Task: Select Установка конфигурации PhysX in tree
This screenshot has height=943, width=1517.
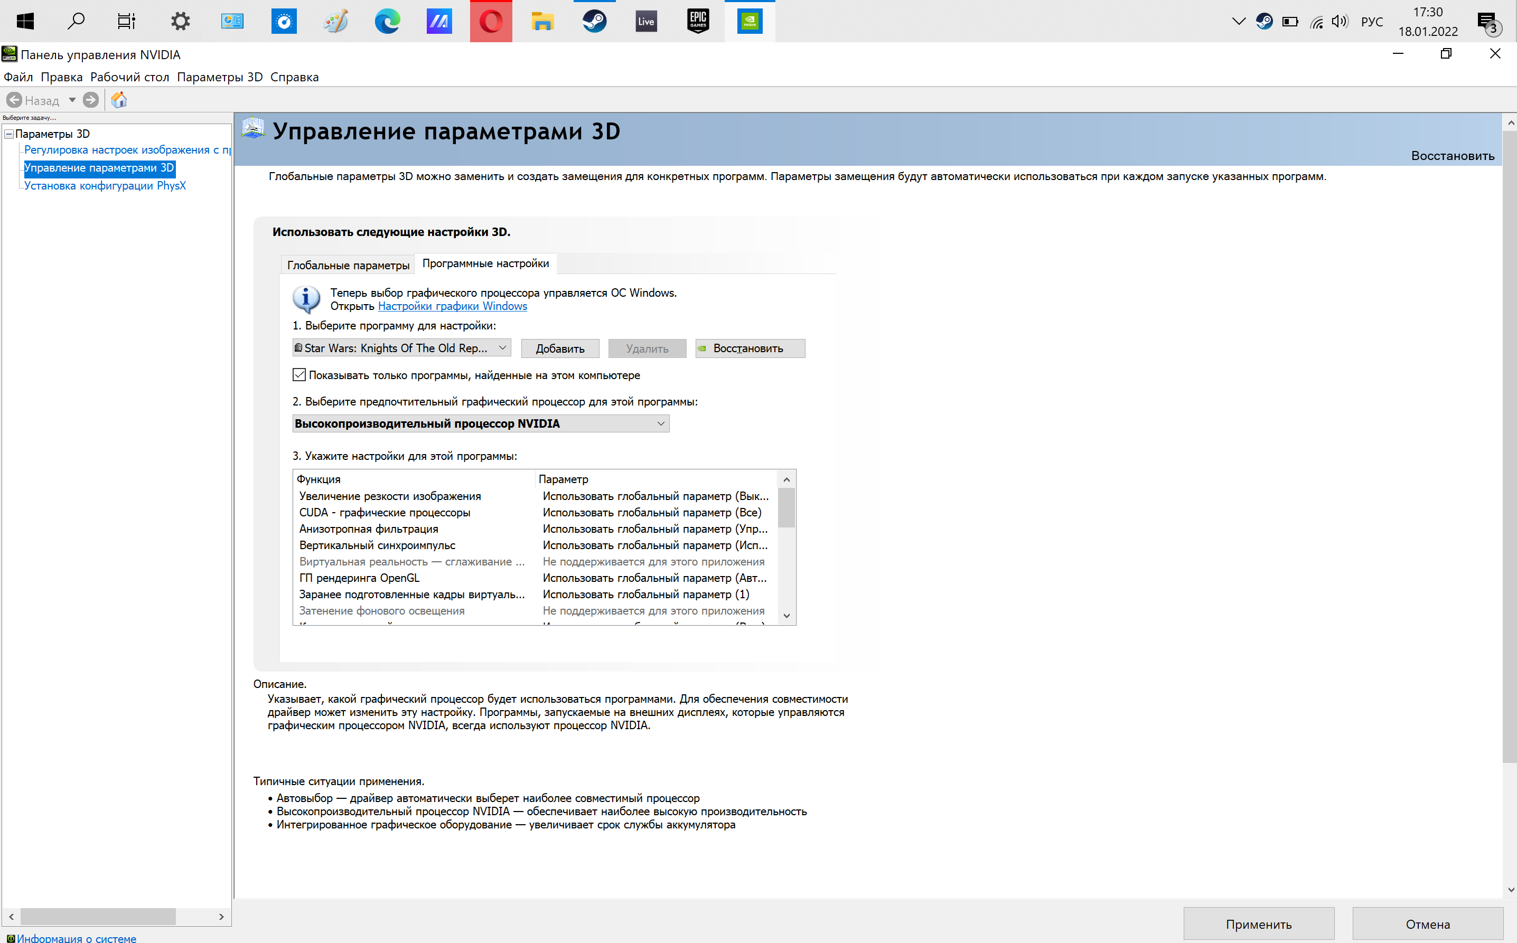Action: 105,186
